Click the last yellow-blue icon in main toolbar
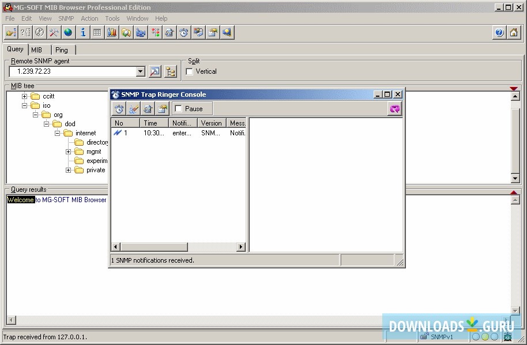527x345 pixels. 227,33
